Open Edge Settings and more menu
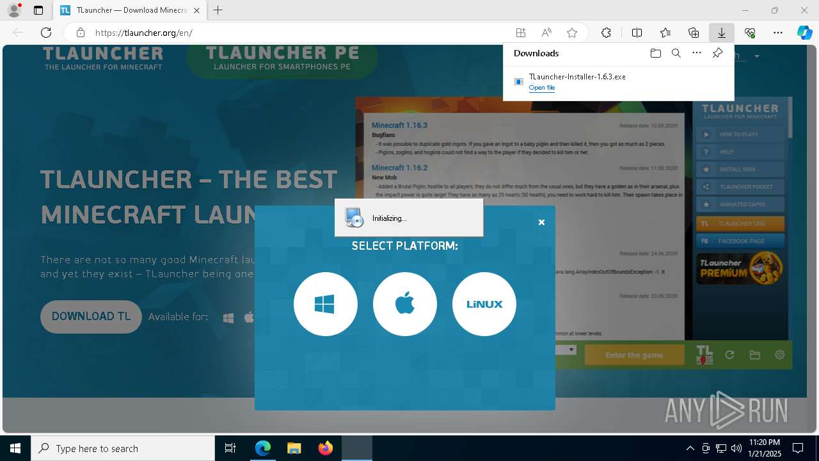The width and height of the screenshot is (819, 461). (x=778, y=33)
